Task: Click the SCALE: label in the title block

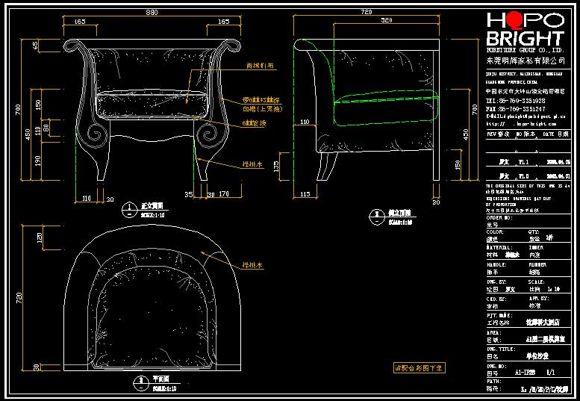Action: click(537, 282)
